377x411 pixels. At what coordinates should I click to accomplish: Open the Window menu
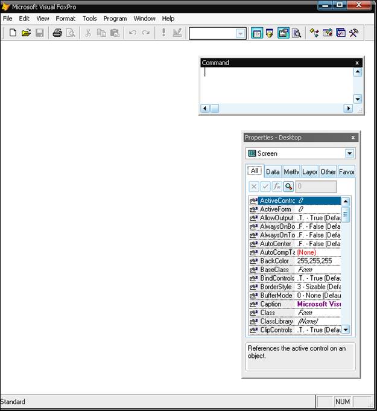coord(144,19)
